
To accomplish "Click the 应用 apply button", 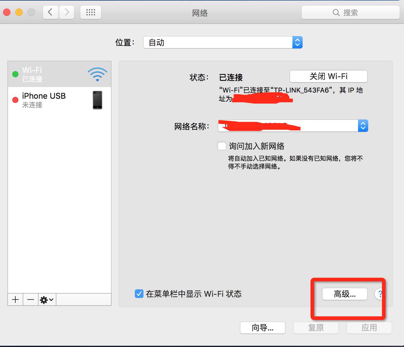I will click(x=369, y=328).
